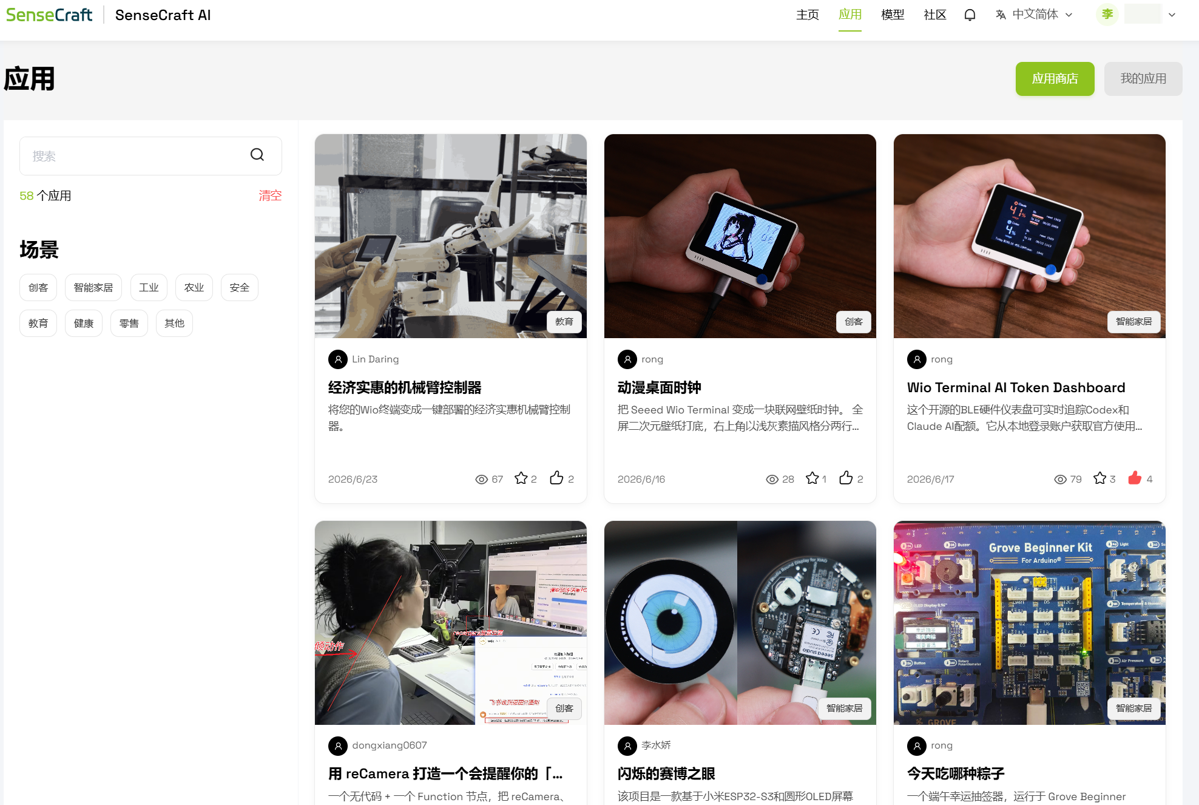1199x805 pixels.
Task: Switch to 我的应用 tab
Action: 1143,79
